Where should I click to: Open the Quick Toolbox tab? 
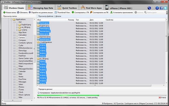(x=67, y=8)
